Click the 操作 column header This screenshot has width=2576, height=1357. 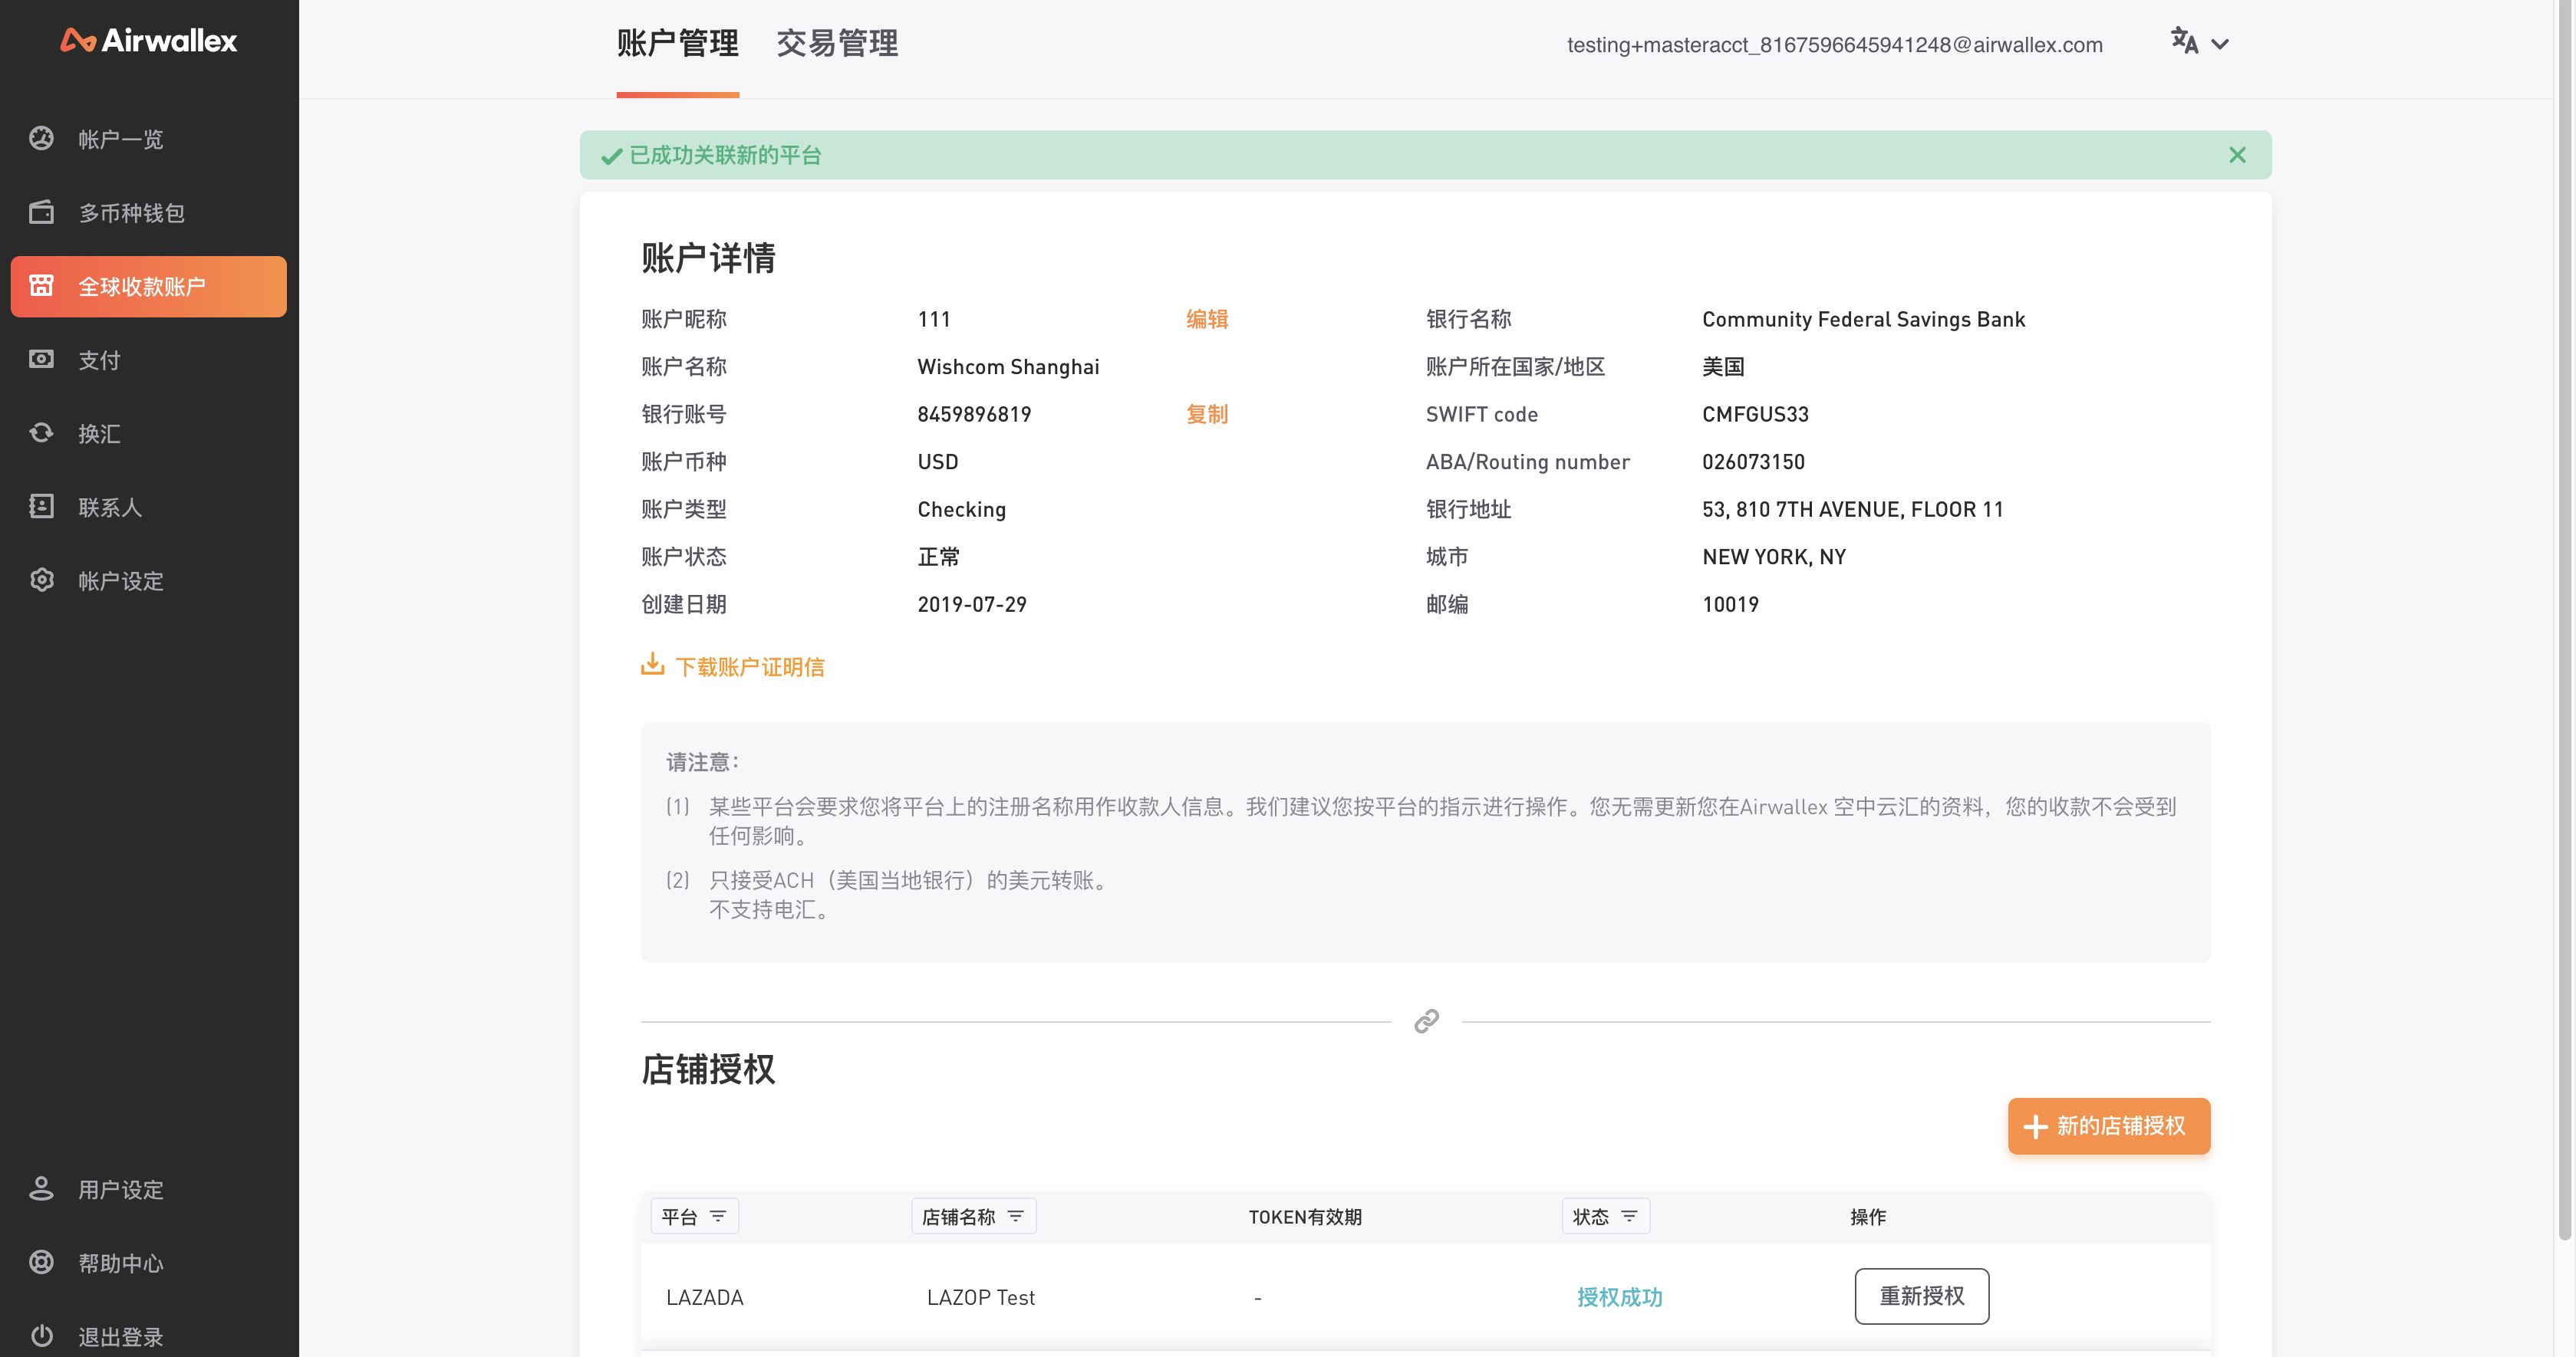1867,1216
